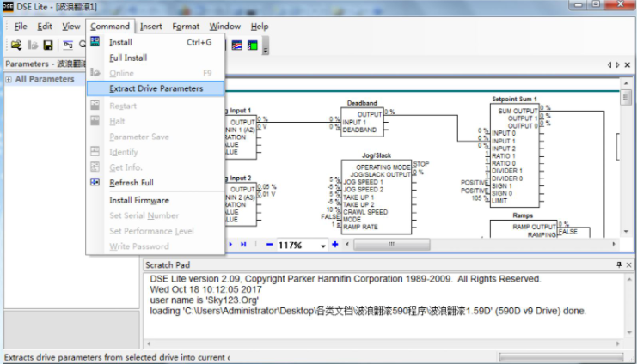Screen dimensions: 637x364
Task: Open the Insert menu
Action: coord(151,27)
